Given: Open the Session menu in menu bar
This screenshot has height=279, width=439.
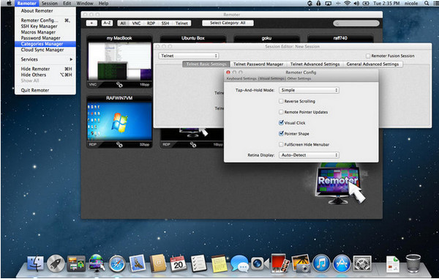Looking at the screenshot, I should tap(49, 4).
